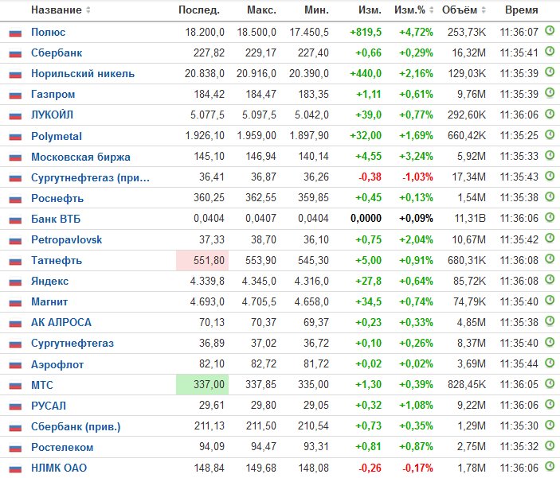This screenshot has width=560, height=478.
Task: Click the clock icon in the Аэрофлот row
Action: tap(550, 363)
